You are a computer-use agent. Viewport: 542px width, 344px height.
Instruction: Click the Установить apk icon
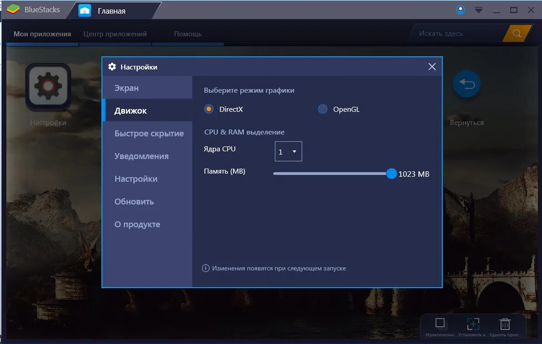(473, 324)
